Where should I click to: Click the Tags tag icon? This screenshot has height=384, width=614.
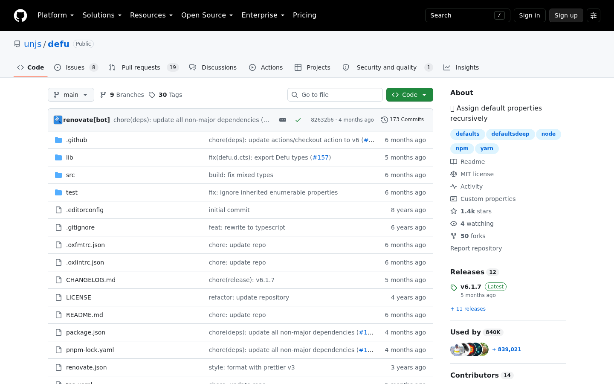(152, 95)
